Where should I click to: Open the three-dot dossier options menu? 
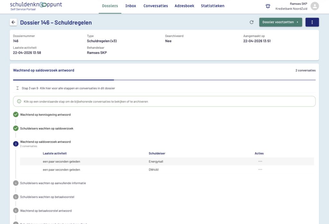(312, 22)
